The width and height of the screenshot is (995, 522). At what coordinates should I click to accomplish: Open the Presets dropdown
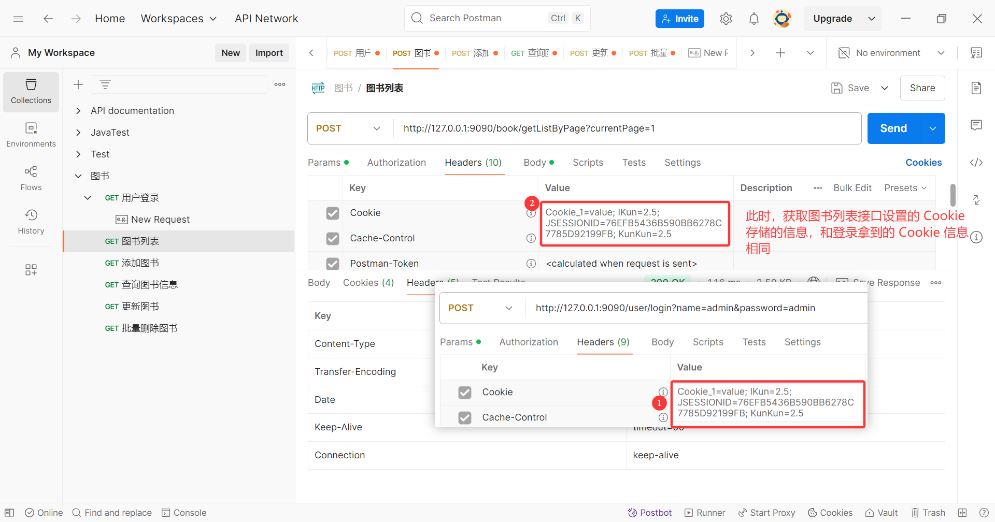(x=905, y=188)
